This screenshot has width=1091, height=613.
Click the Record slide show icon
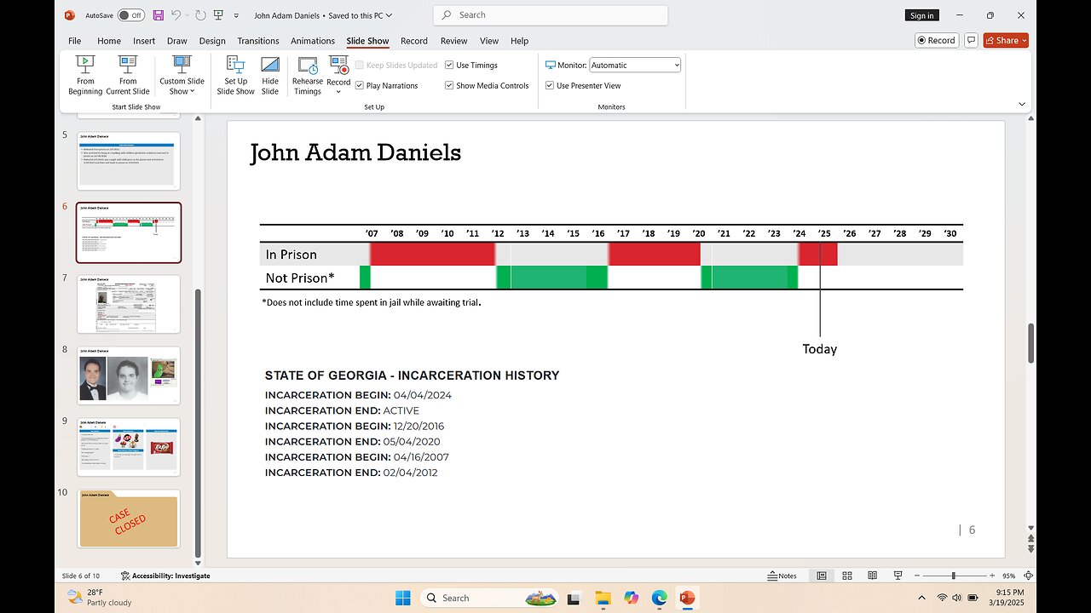coord(338,66)
